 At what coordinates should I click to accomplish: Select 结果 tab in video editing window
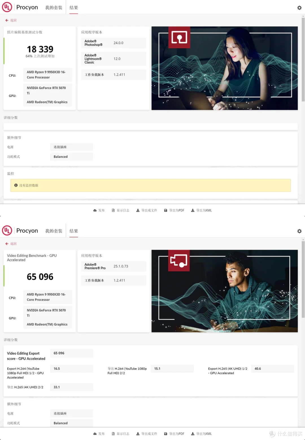pos(74,231)
